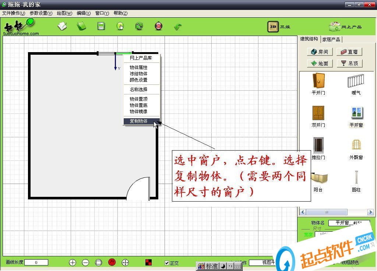Click product list scrollbar right arrow
This screenshot has height=271, width=377.
(x=370, y=212)
